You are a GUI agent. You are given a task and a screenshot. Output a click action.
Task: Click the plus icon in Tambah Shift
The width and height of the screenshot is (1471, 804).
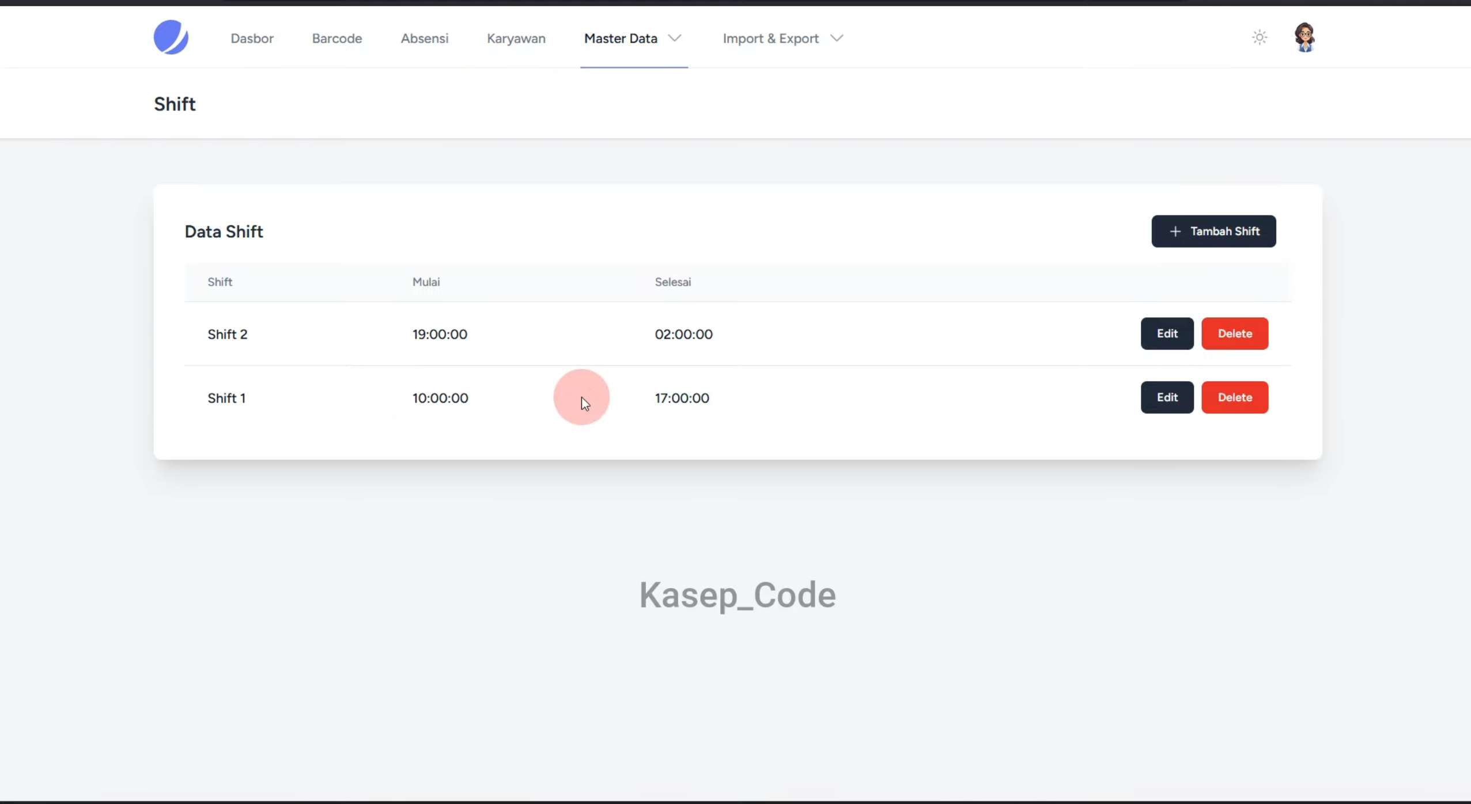pos(1175,232)
